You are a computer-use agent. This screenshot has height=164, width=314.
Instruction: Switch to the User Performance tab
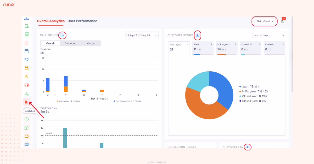(82, 21)
